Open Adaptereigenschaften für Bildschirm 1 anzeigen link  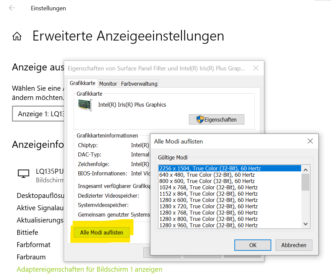90,269
